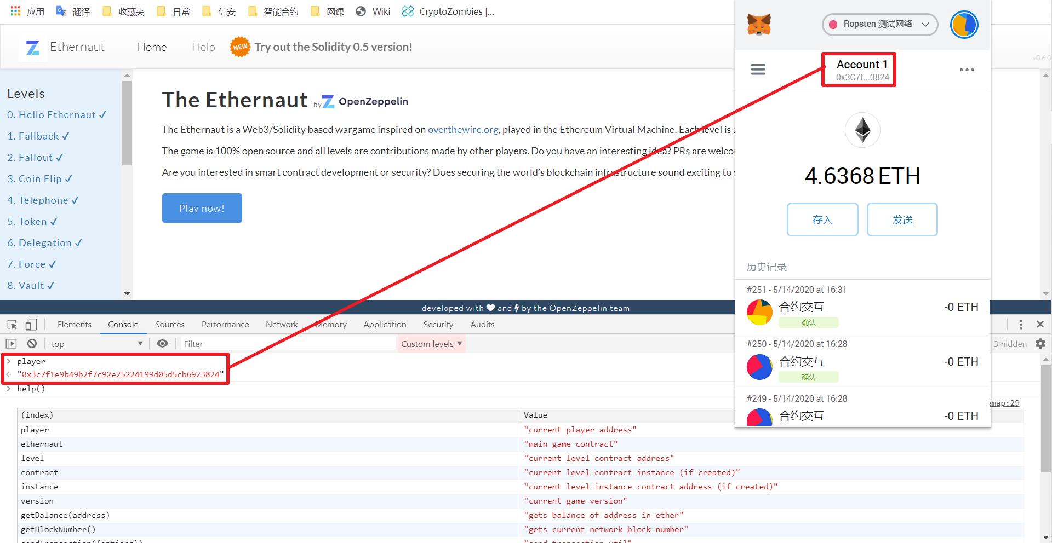Click the levels sidebar scrollbar down arrow
The height and width of the screenshot is (543, 1052).
127,294
